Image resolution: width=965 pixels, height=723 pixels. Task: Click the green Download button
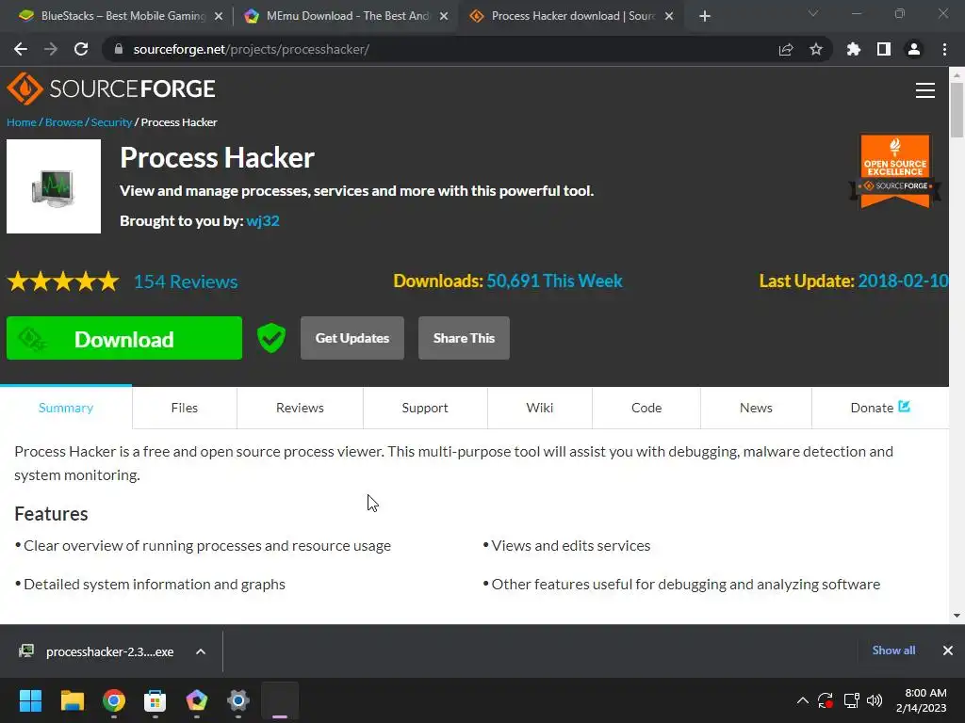[124, 338]
